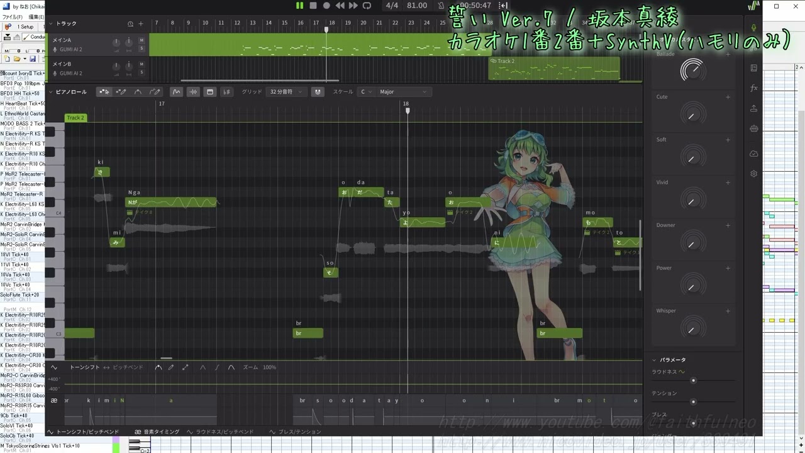
Task: Open the Major scale type dropdown
Action: pos(403,92)
